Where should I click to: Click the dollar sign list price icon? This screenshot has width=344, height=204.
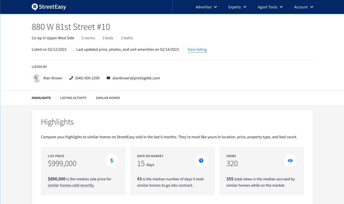[x=112, y=160]
